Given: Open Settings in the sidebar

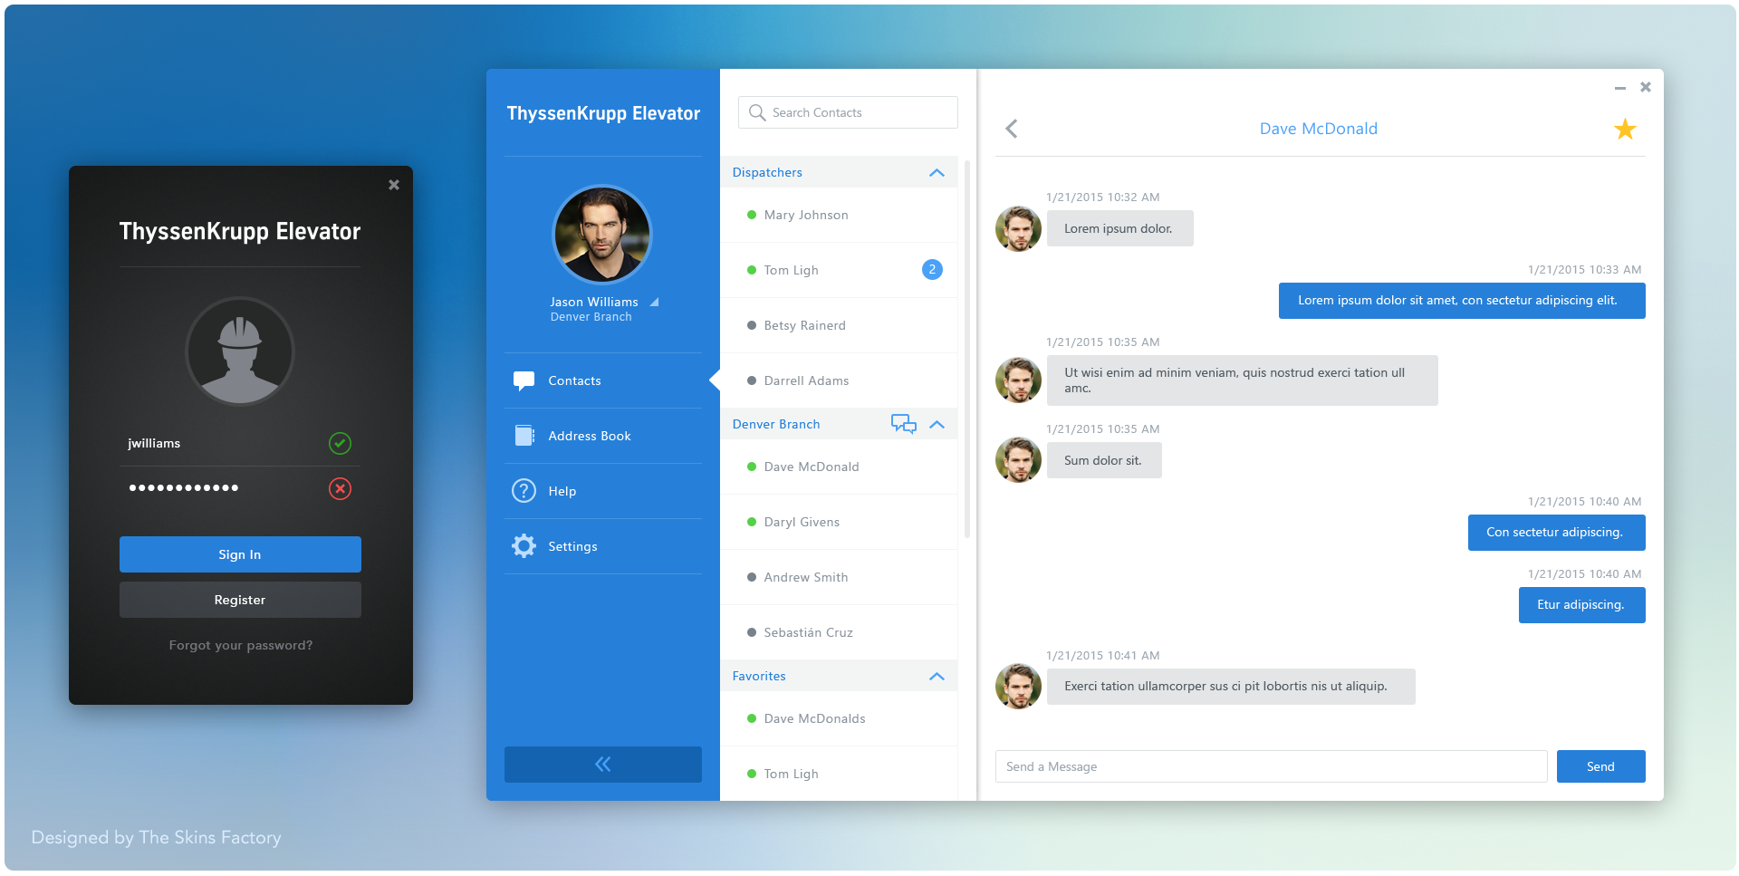Looking at the screenshot, I should [x=603, y=546].
